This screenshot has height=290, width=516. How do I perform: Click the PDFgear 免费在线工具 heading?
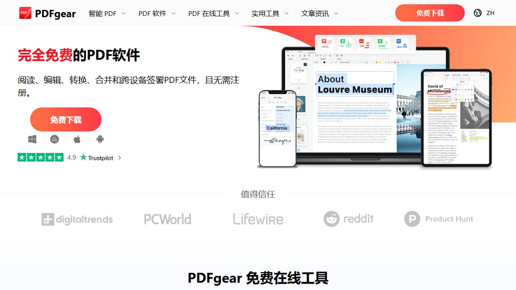[258, 278]
